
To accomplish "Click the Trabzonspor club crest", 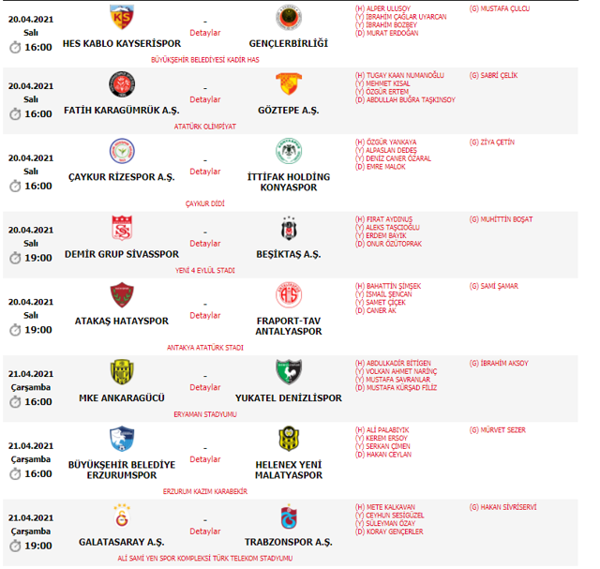I will point(289,517).
